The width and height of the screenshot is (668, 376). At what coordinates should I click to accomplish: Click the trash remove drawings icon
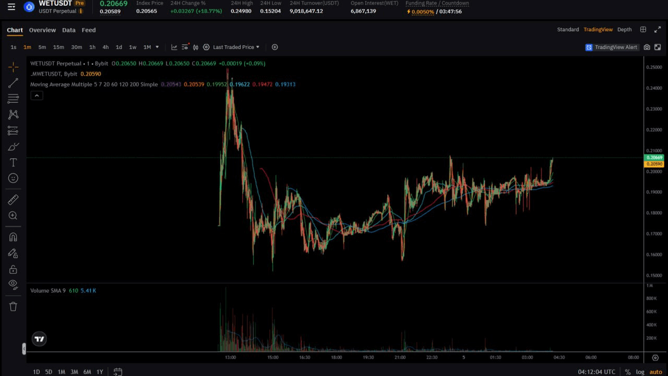[x=13, y=306]
